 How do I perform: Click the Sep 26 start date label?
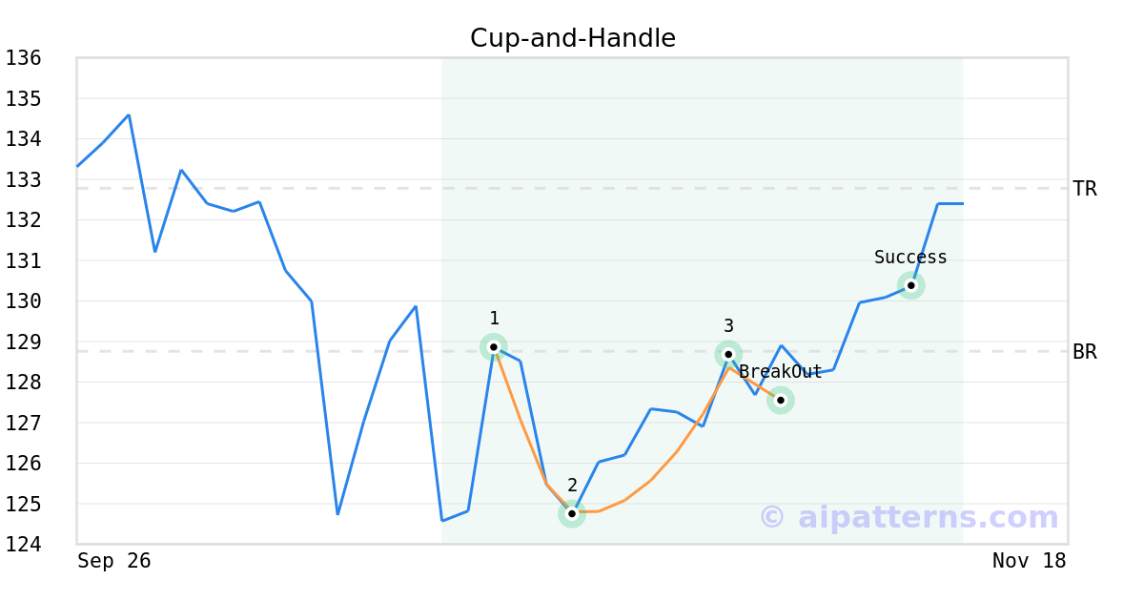tap(114, 561)
